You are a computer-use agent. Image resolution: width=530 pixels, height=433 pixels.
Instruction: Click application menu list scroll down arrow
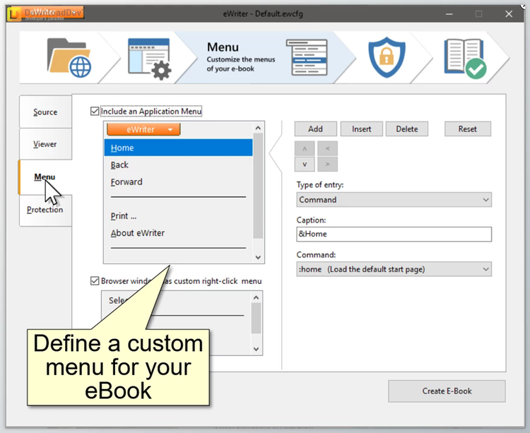[258, 257]
